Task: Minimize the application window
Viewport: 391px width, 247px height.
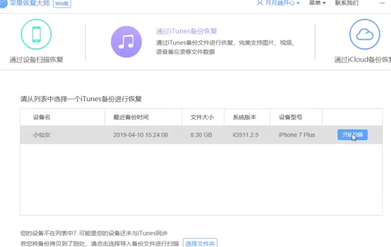Action: pos(382,3)
